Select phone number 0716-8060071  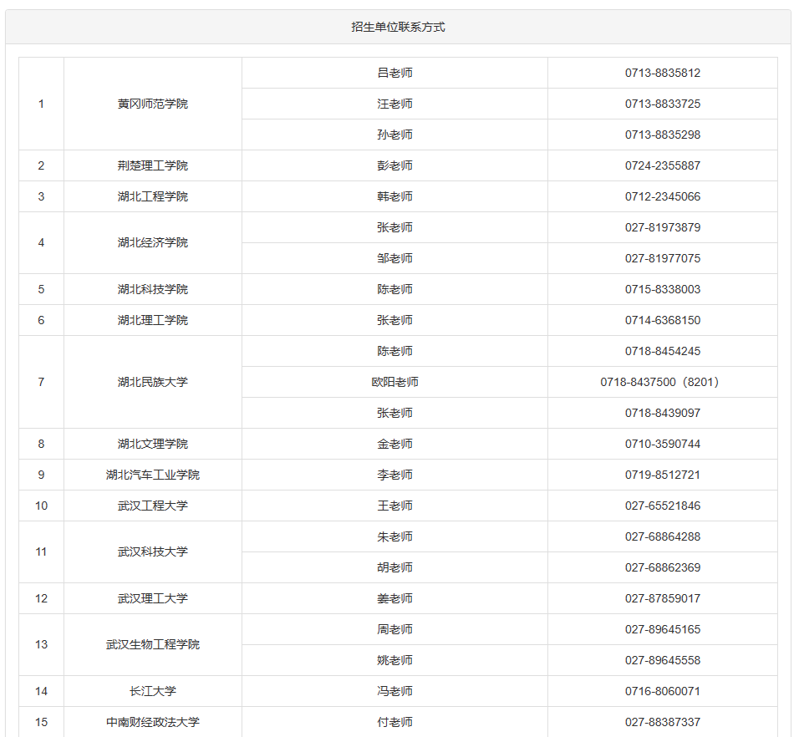click(662, 691)
